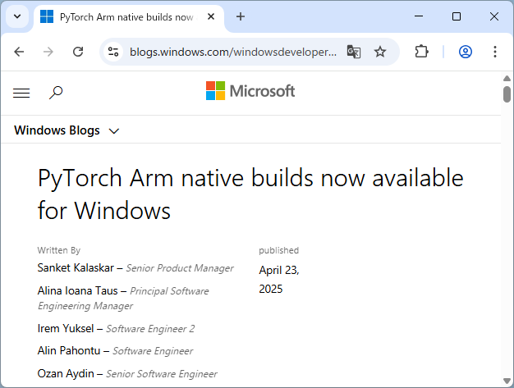Viewport: 514px width, 388px height.
Task: Open author Alina Ioana Taus
Action: [77, 290]
